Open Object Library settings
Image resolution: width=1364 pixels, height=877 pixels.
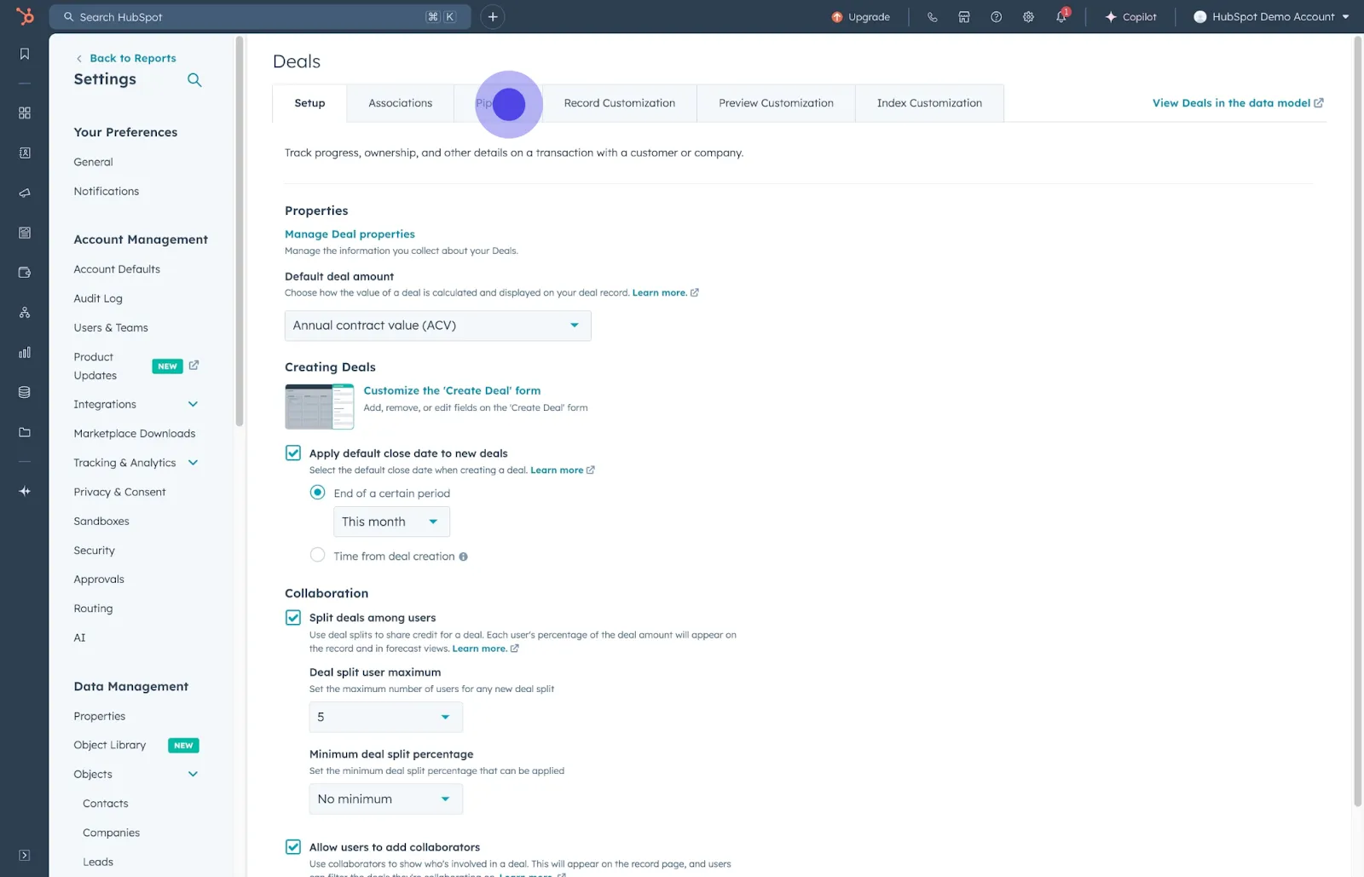pyautogui.click(x=110, y=745)
